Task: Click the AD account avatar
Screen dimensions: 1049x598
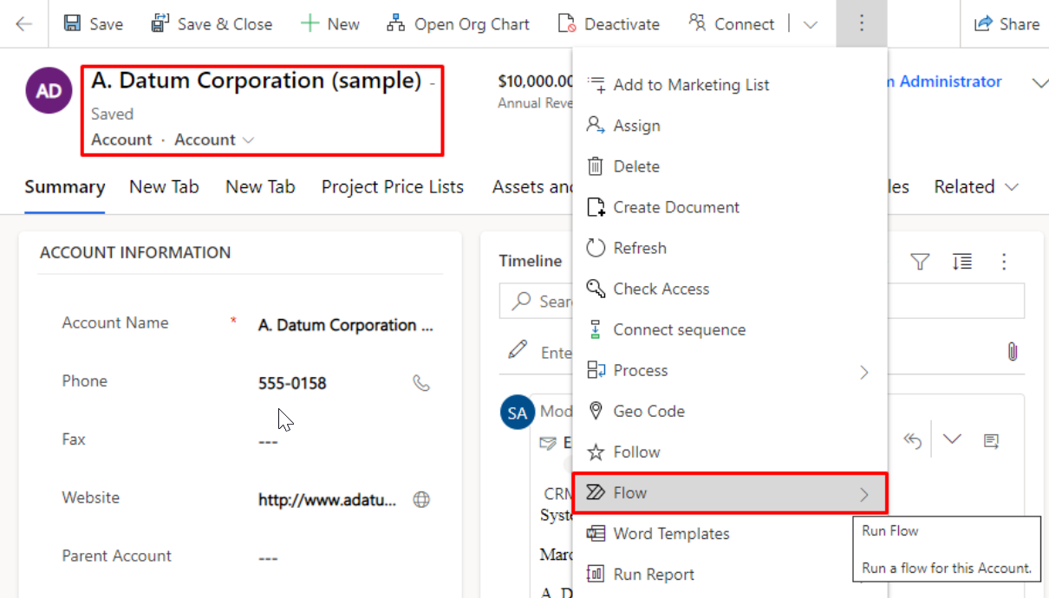Action: pos(49,91)
